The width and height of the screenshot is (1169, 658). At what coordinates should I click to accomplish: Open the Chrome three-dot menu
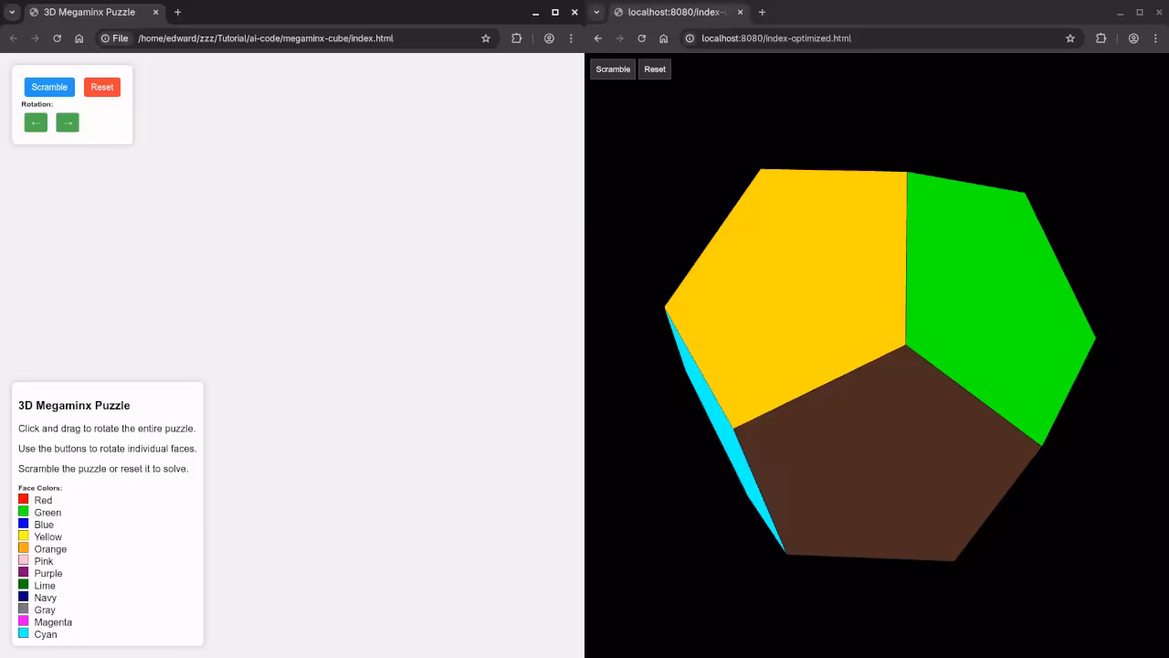pos(571,38)
